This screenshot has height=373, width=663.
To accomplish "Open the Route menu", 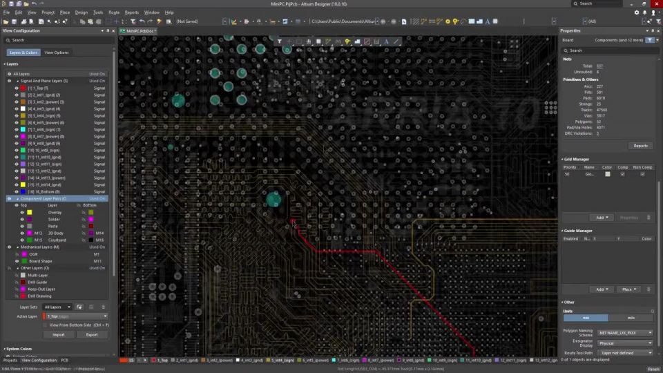I will 114,12.
